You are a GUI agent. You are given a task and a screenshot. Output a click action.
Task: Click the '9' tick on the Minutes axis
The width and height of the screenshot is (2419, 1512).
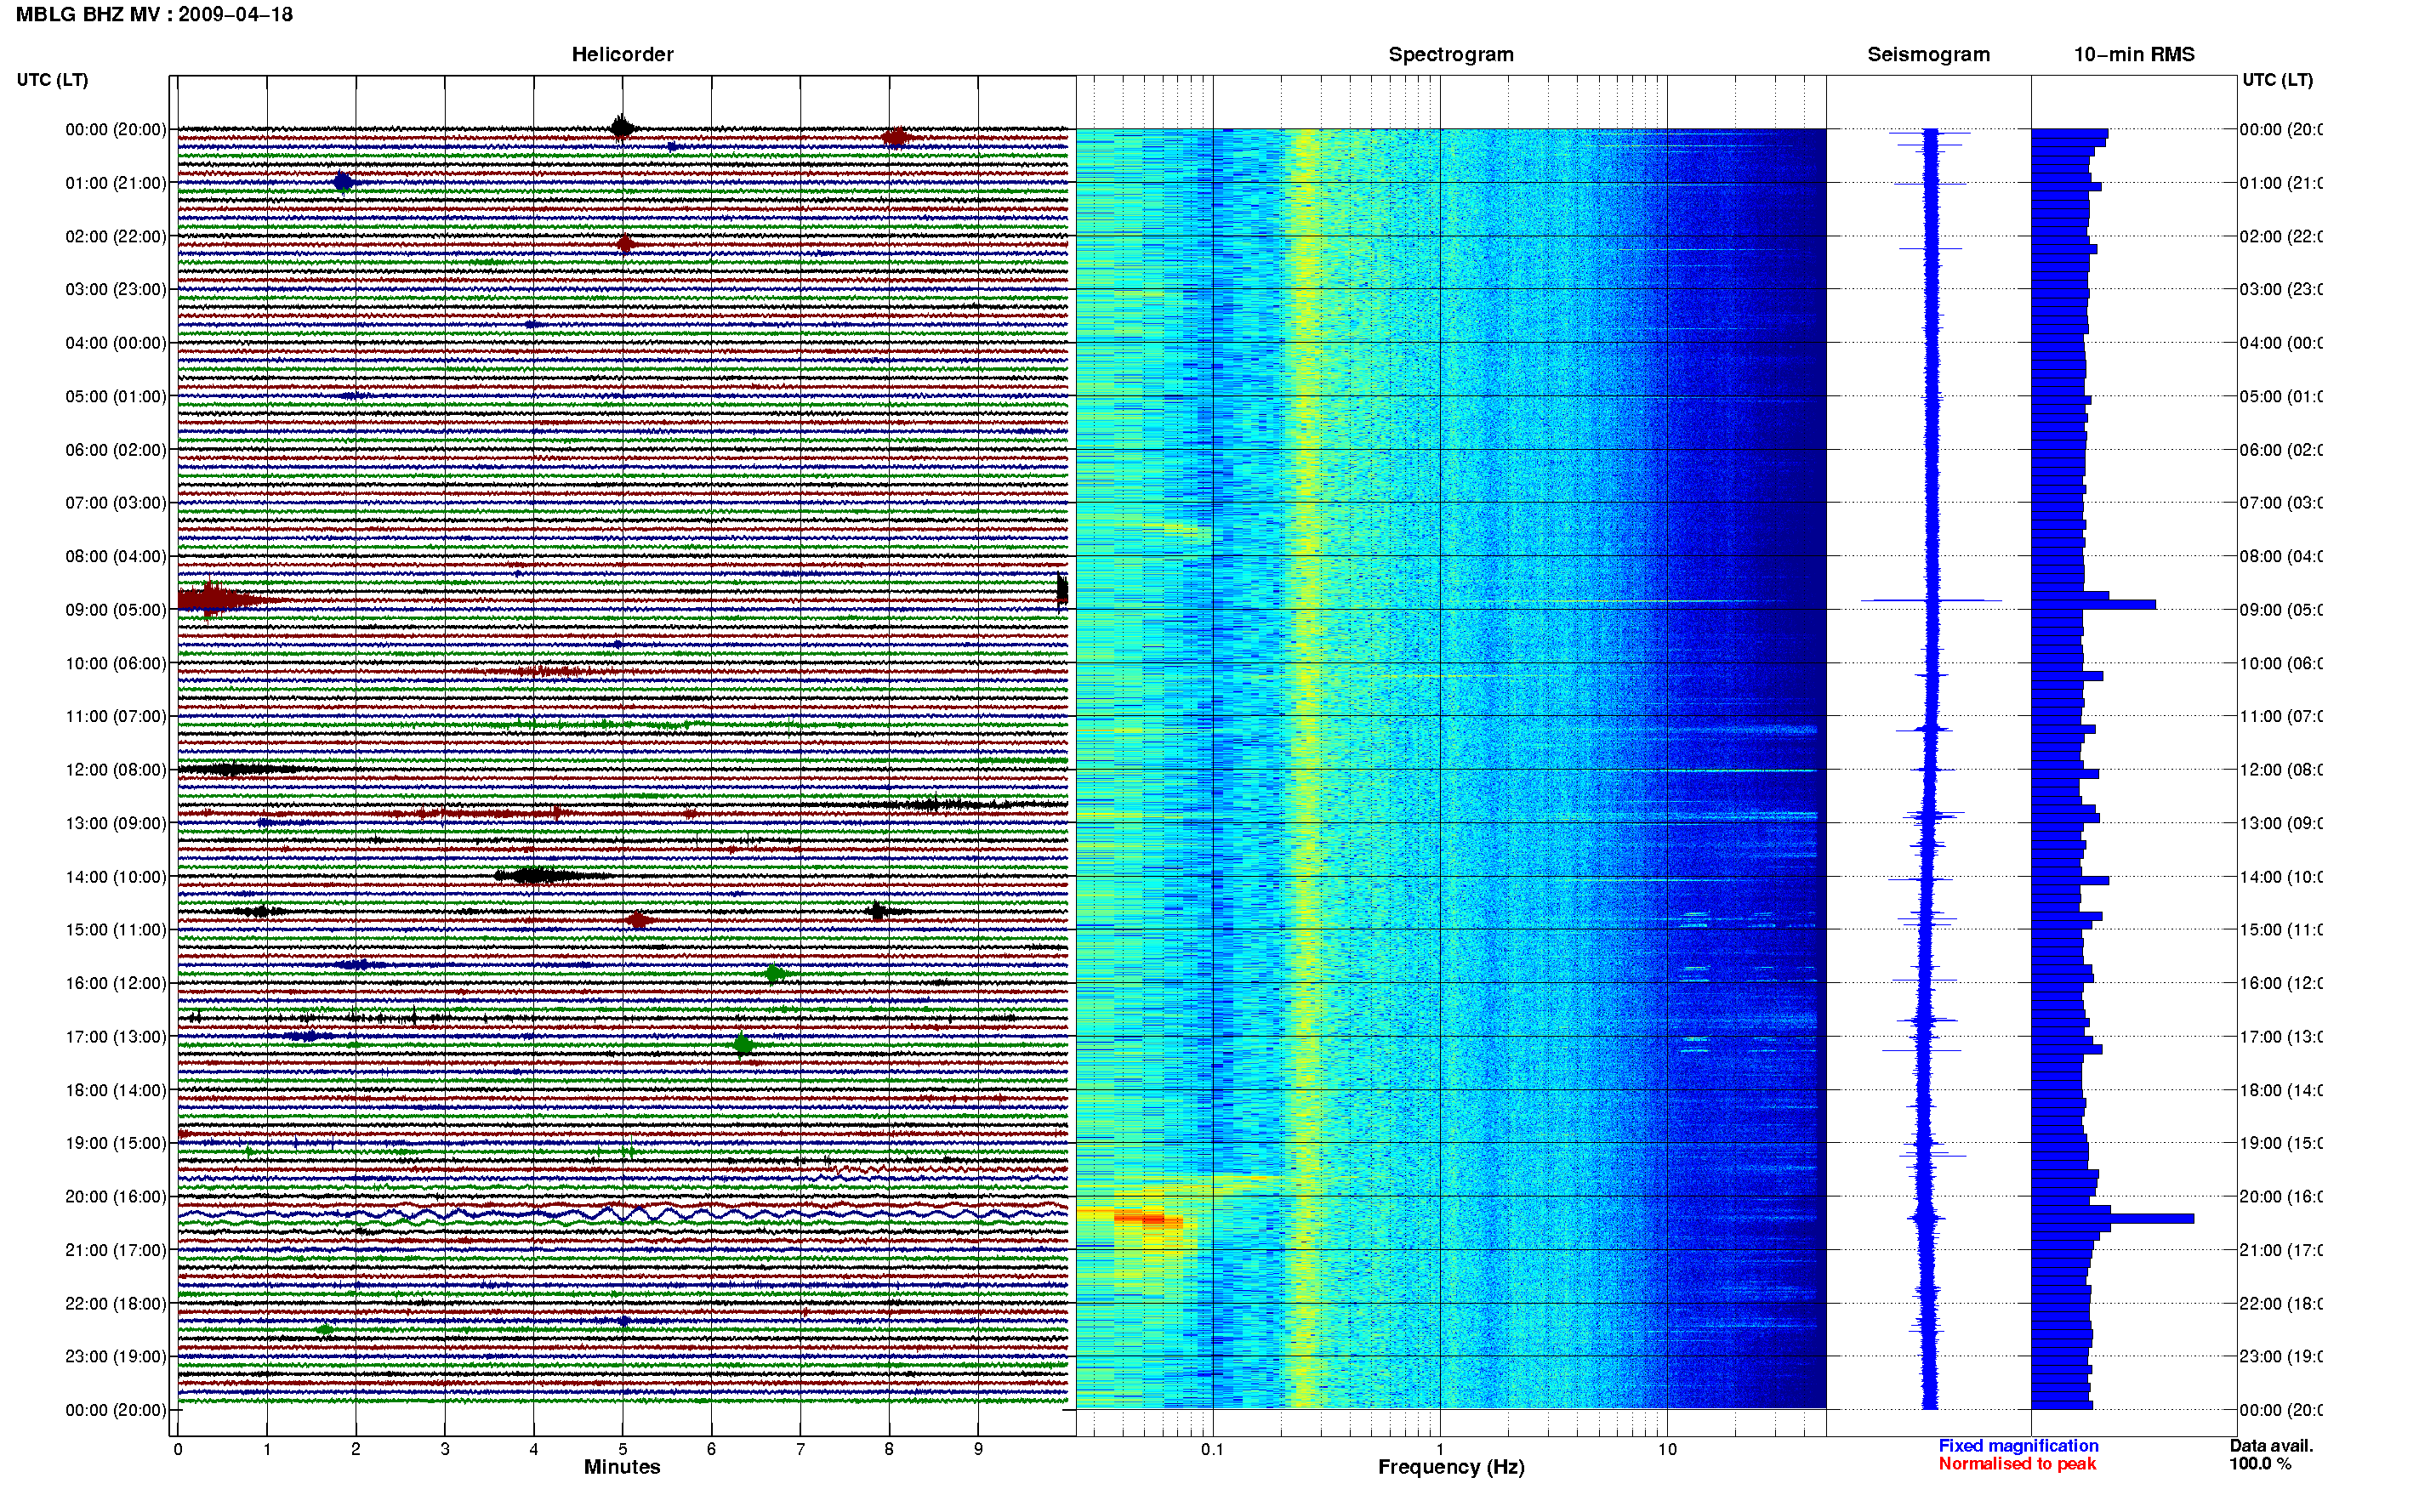point(978,1449)
